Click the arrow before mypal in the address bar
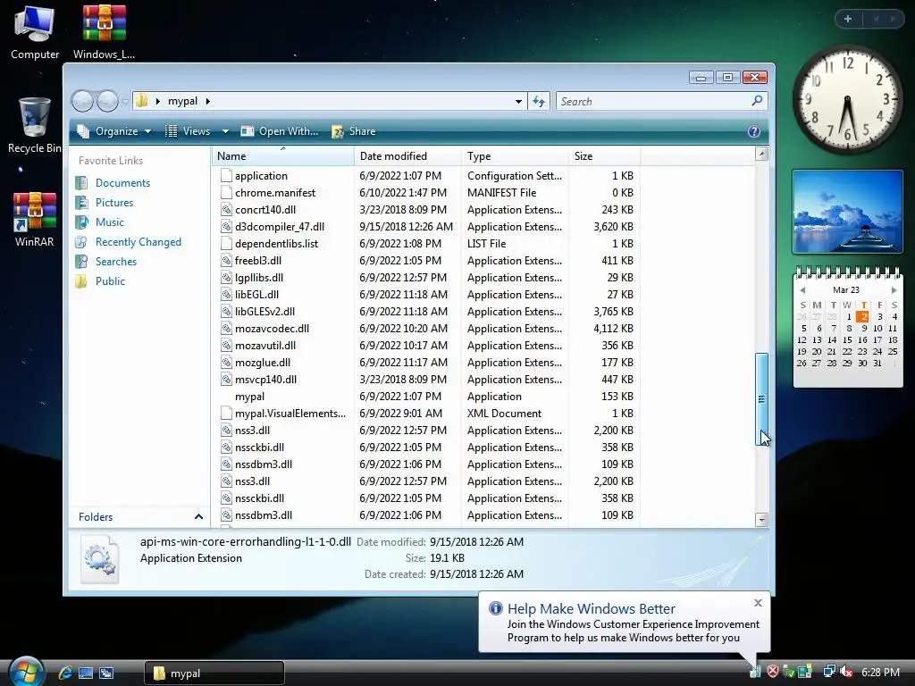 tap(157, 101)
